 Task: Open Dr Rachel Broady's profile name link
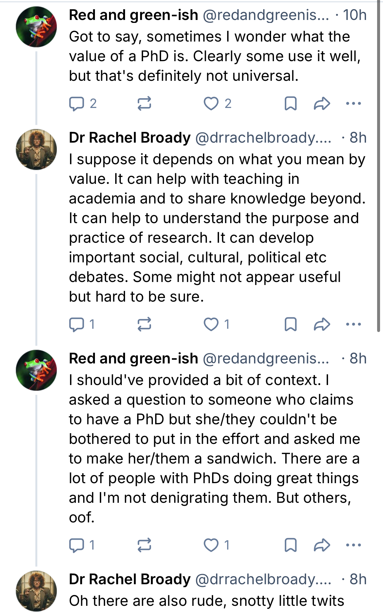130,138
